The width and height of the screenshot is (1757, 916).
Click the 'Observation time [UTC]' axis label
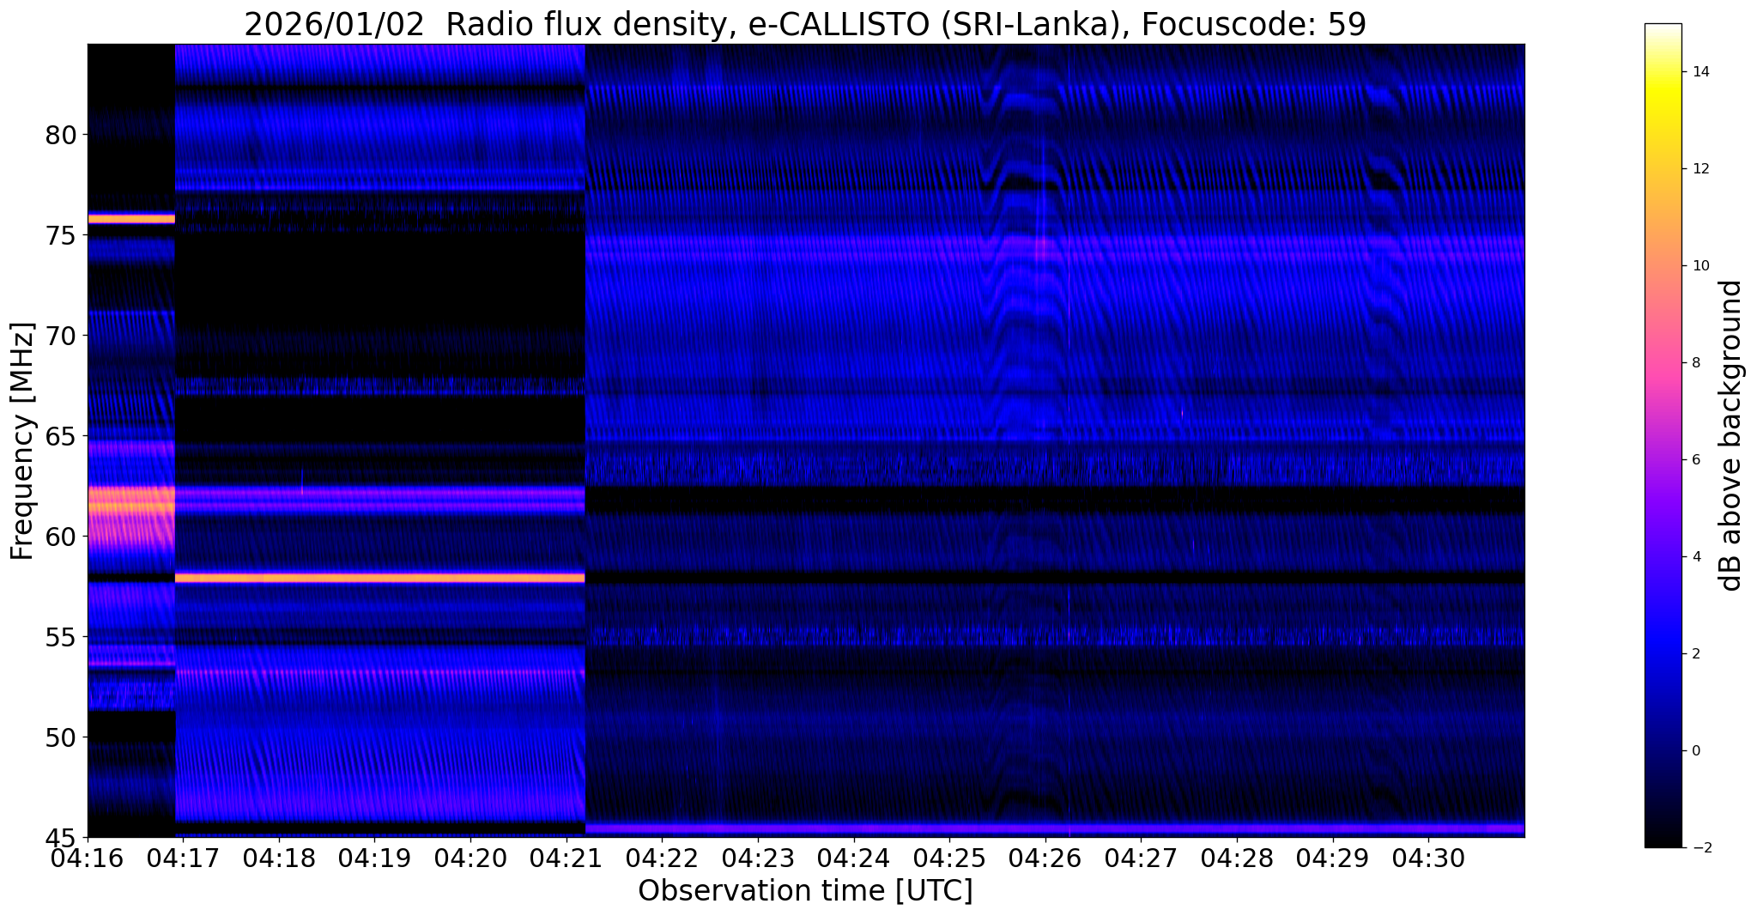(x=805, y=890)
